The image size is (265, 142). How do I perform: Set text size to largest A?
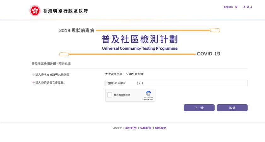tap(244, 7)
